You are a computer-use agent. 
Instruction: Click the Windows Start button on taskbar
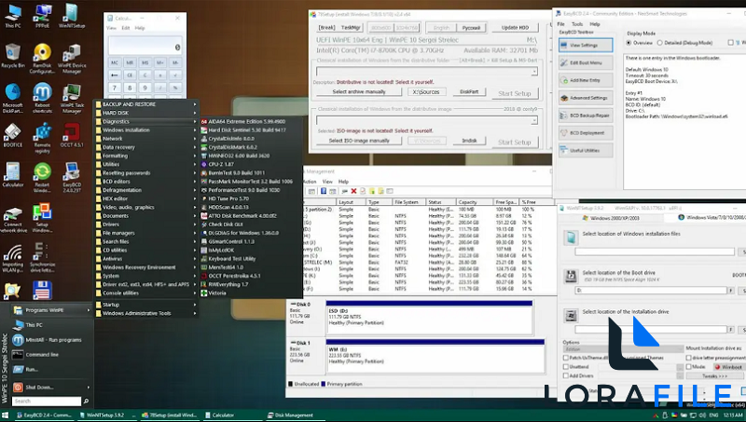click(6, 415)
